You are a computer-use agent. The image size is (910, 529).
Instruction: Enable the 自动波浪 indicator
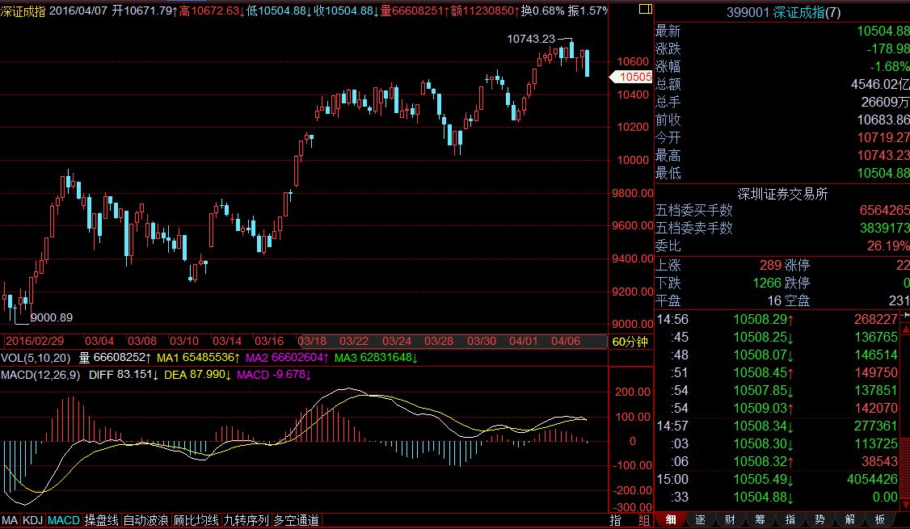146,520
